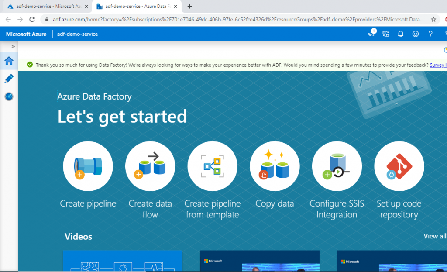447x272 pixels.
Task: Click the Configure SSIS Integration icon
Action: 337,166
